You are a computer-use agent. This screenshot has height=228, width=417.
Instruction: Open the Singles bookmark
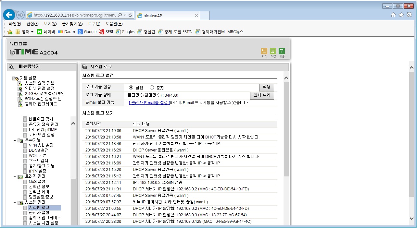(x=125, y=32)
